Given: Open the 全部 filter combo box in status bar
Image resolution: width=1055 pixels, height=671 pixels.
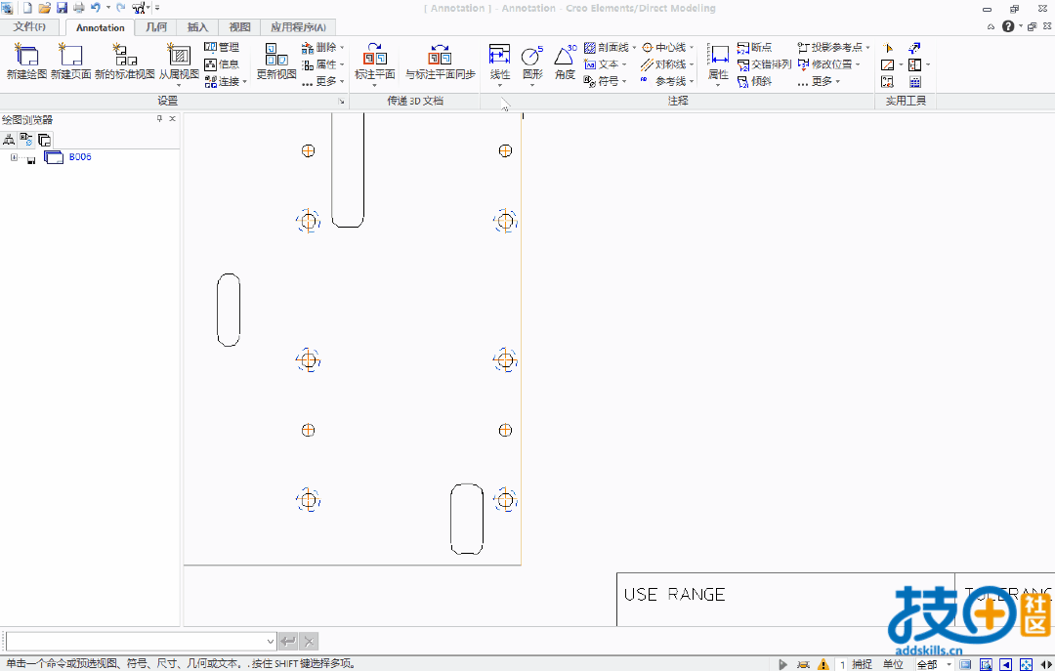Looking at the screenshot, I should coord(935,664).
